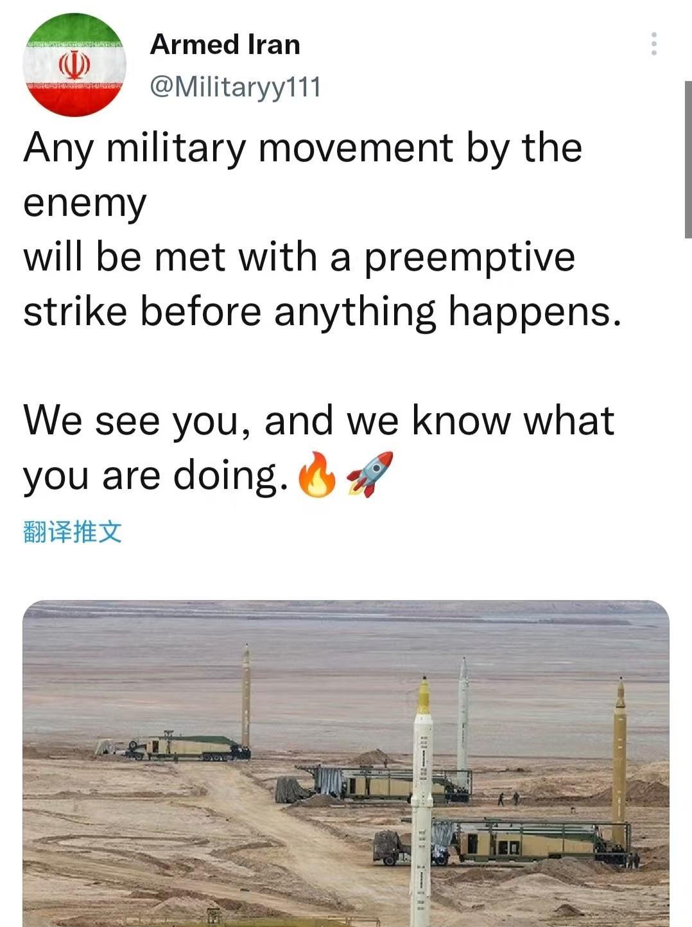This screenshot has width=692, height=927.
Task: Open the three-dot more options menu
Action: pos(654,44)
